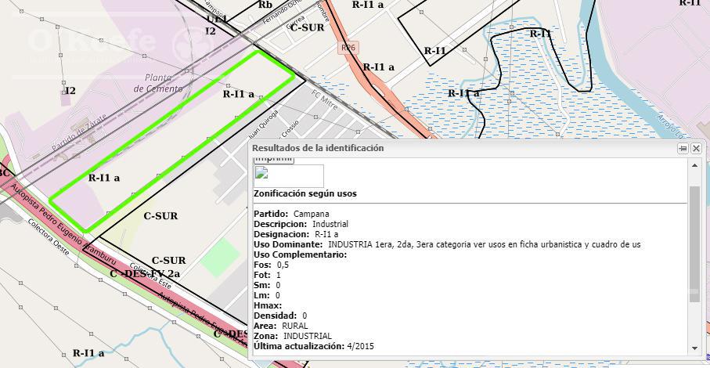Close the Resultados de la identificación popup
Viewport: 710px width, 368px height.
[x=696, y=148]
